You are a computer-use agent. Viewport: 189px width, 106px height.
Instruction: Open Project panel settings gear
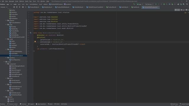coord(23,7)
